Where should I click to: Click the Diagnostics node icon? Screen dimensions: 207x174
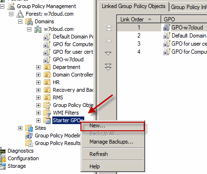coord(3,151)
